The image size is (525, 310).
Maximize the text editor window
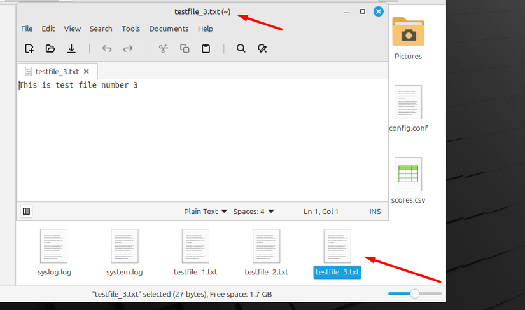tap(362, 11)
